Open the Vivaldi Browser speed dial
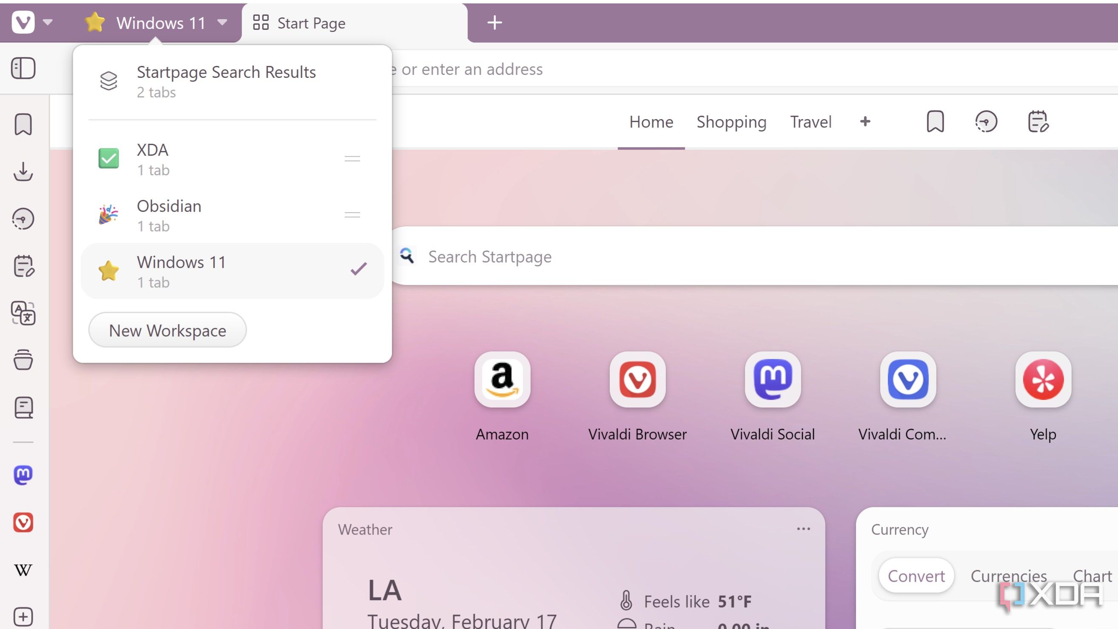The height and width of the screenshot is (629, 1118). point(637,379)
